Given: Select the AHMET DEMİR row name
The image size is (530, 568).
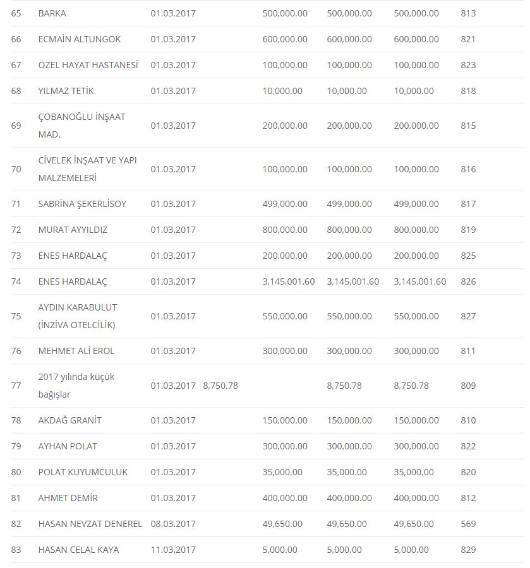Looking at the screenshot, I should 68,498.
